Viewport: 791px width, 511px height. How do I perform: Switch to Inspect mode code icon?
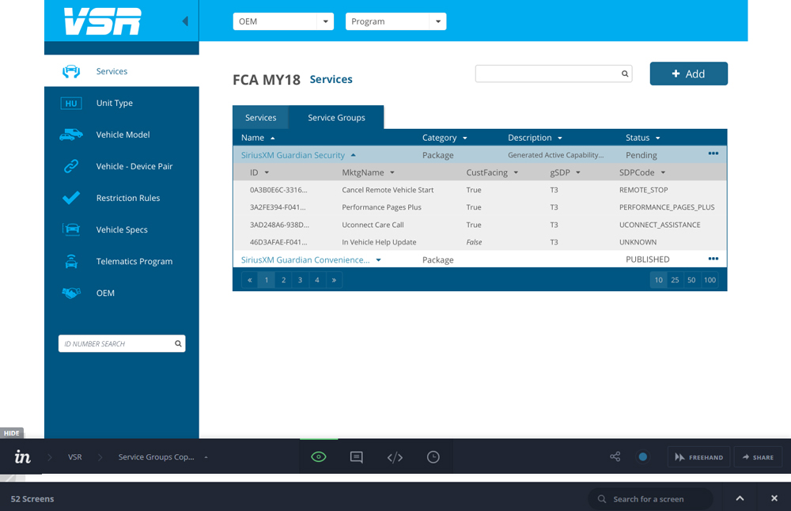coord(395,457)
